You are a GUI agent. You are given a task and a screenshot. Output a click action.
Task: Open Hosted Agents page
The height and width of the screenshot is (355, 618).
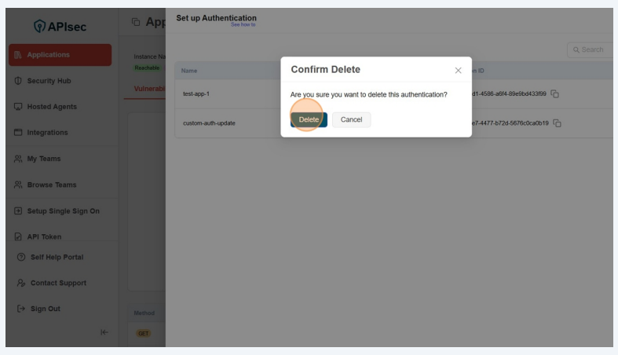pyautogui.click(x=52, y=107)
